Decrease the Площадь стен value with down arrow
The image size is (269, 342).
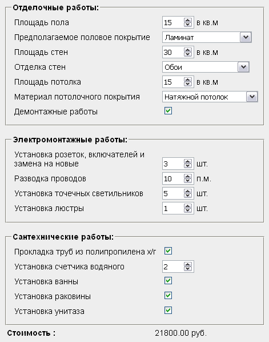(x=188, y=54)
